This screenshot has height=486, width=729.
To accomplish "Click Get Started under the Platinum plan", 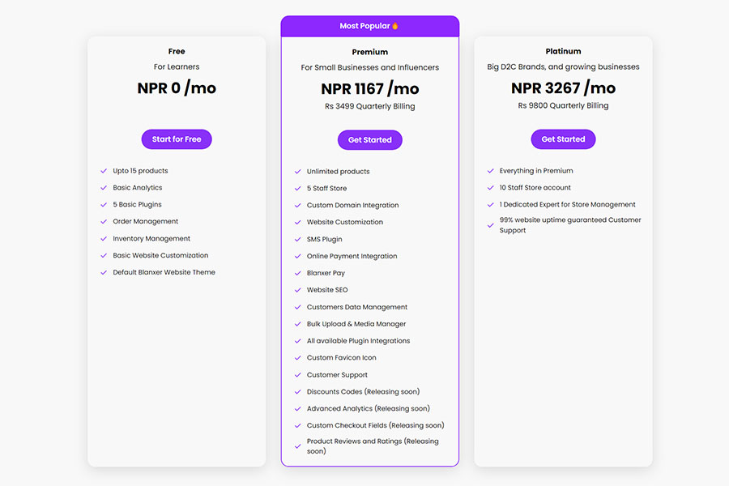I will (563, 139).
